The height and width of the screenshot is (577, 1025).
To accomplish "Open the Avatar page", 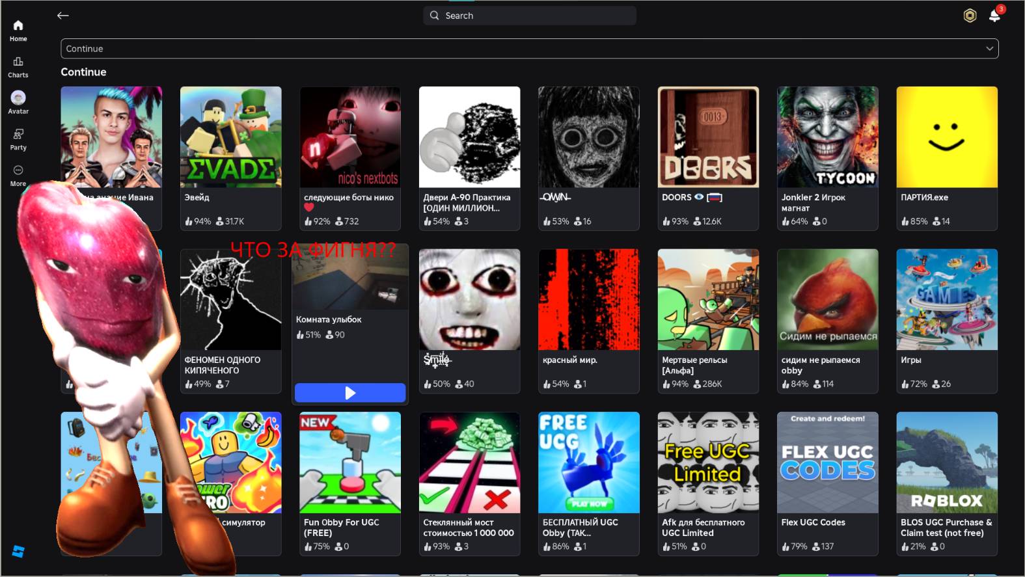I will coord(18,103).
